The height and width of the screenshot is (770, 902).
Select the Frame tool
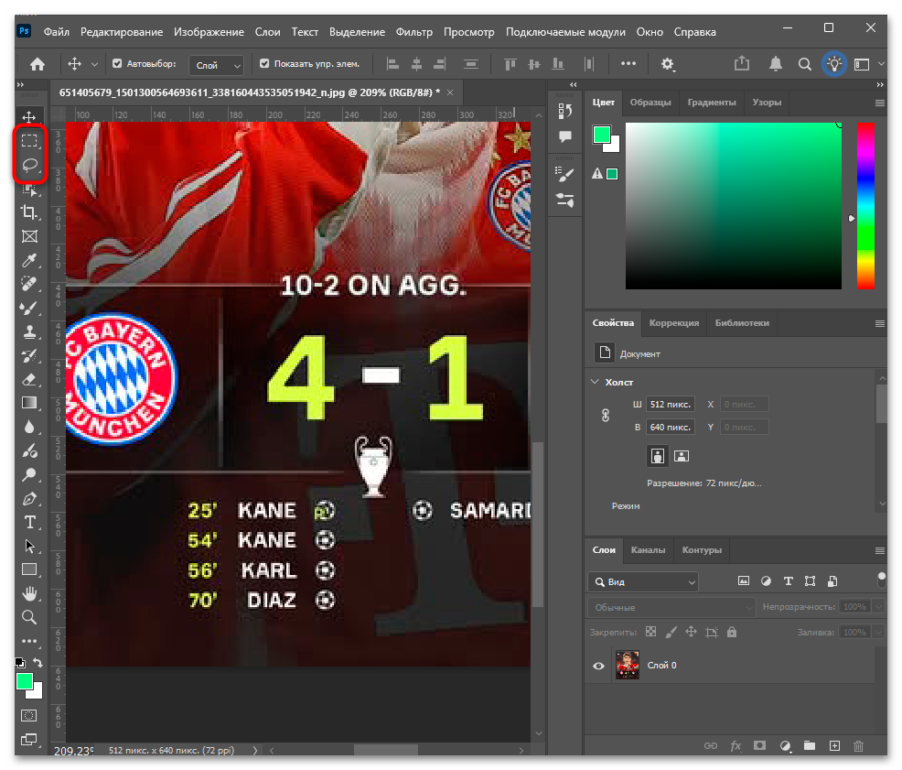coord(29,236)
